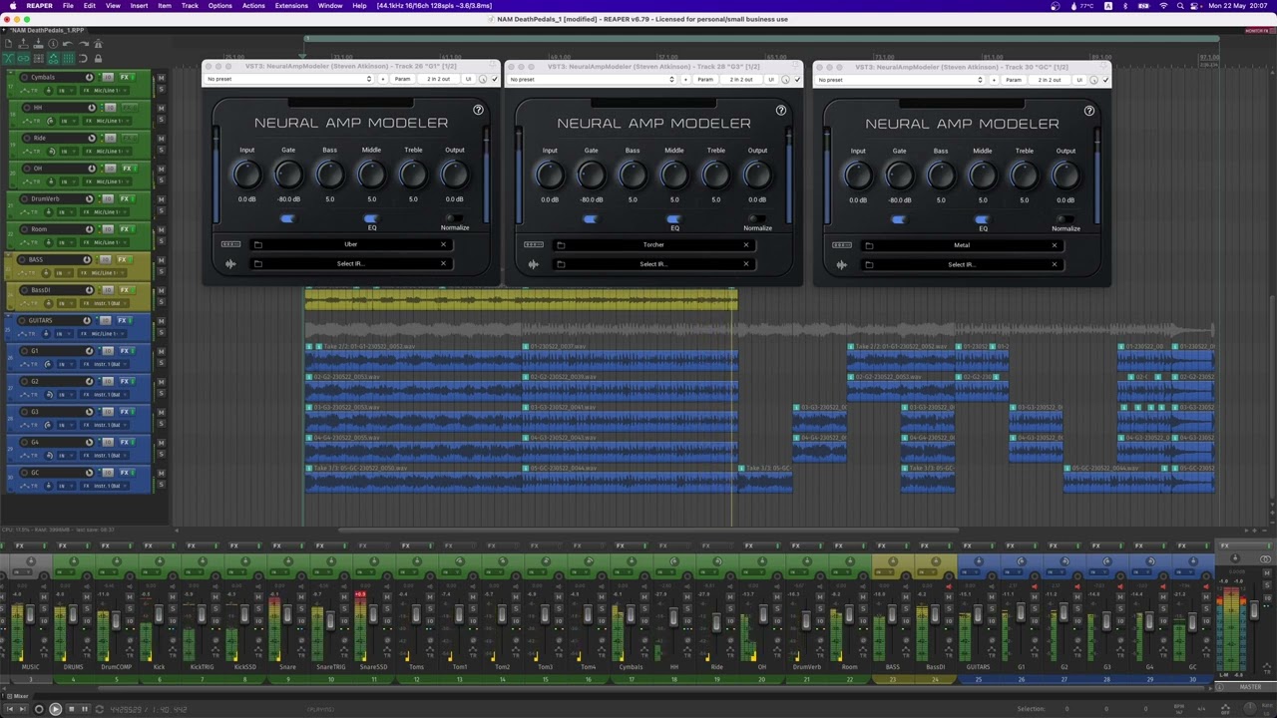Open the preset dropdown in the Track 28 G3 window

(x=593, y=79)
